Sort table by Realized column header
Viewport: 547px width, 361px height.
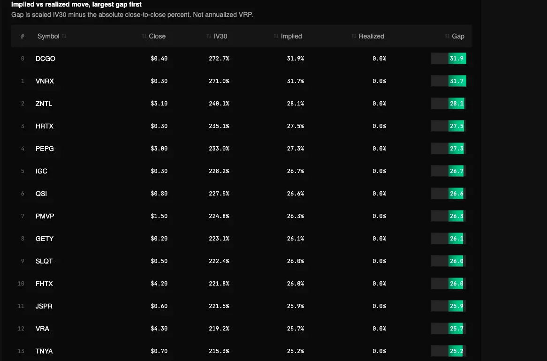tap(371, 36)
